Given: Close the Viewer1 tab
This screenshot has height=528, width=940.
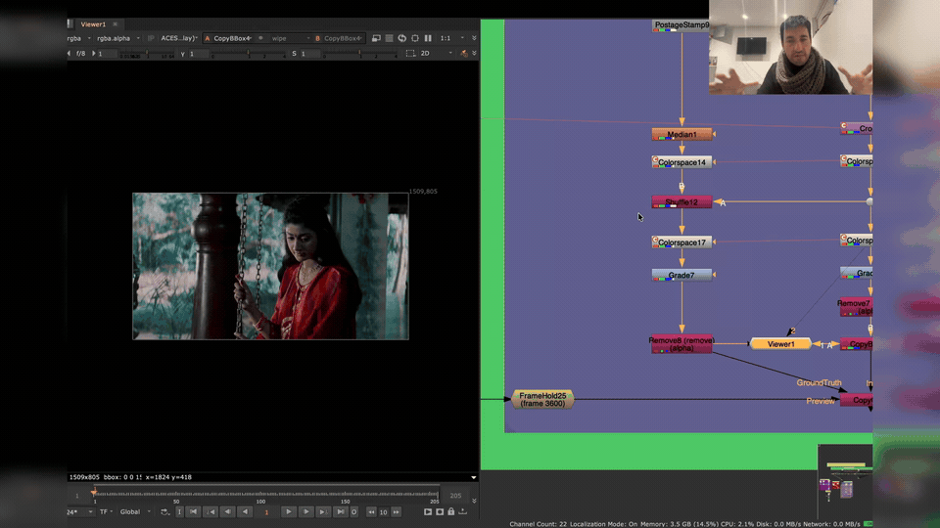Looking at the screenshot, I should [116, 23].
